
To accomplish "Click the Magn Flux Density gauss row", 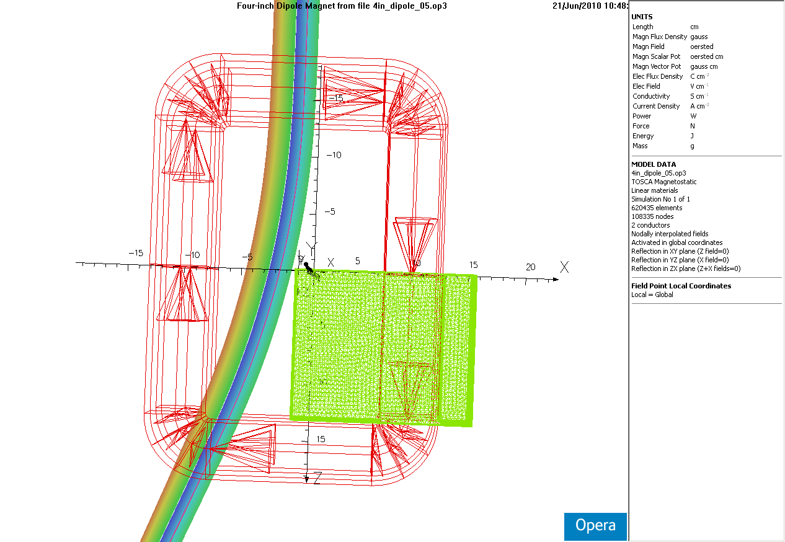I will point(670,37).
